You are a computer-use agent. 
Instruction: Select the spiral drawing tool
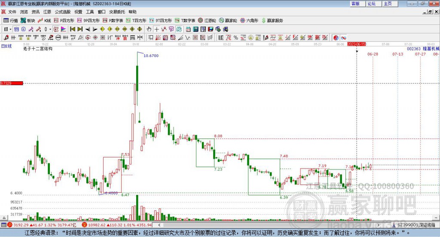click(x=43, y=37)
